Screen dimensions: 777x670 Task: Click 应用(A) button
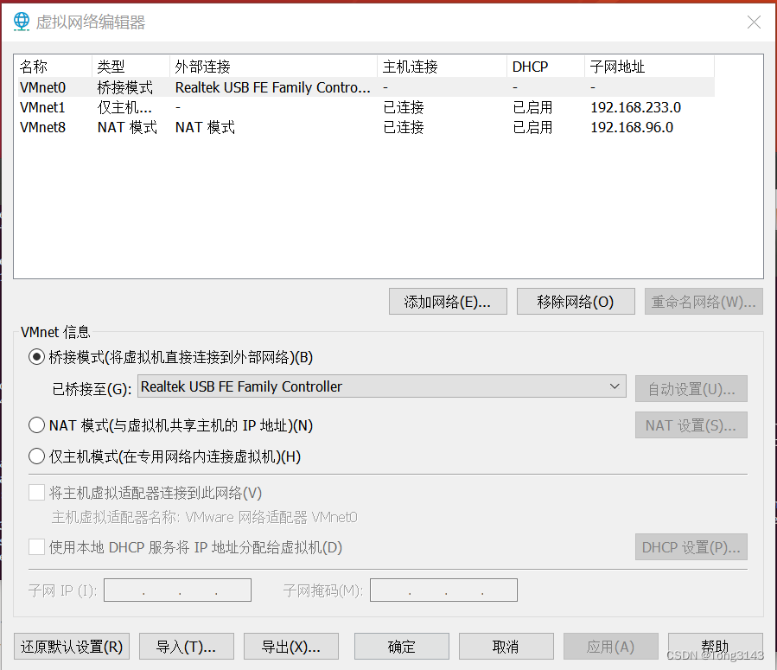[x=611, y=646]
